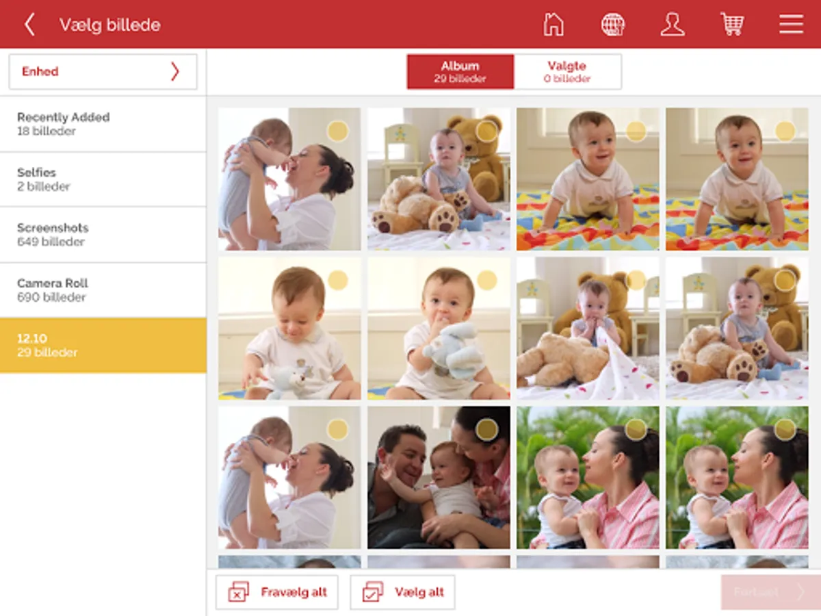Toggle selection circle on first-row fourth photo, crawling baby
The height and width of the screenshot is (616, 821).
[x=785, y=131]
